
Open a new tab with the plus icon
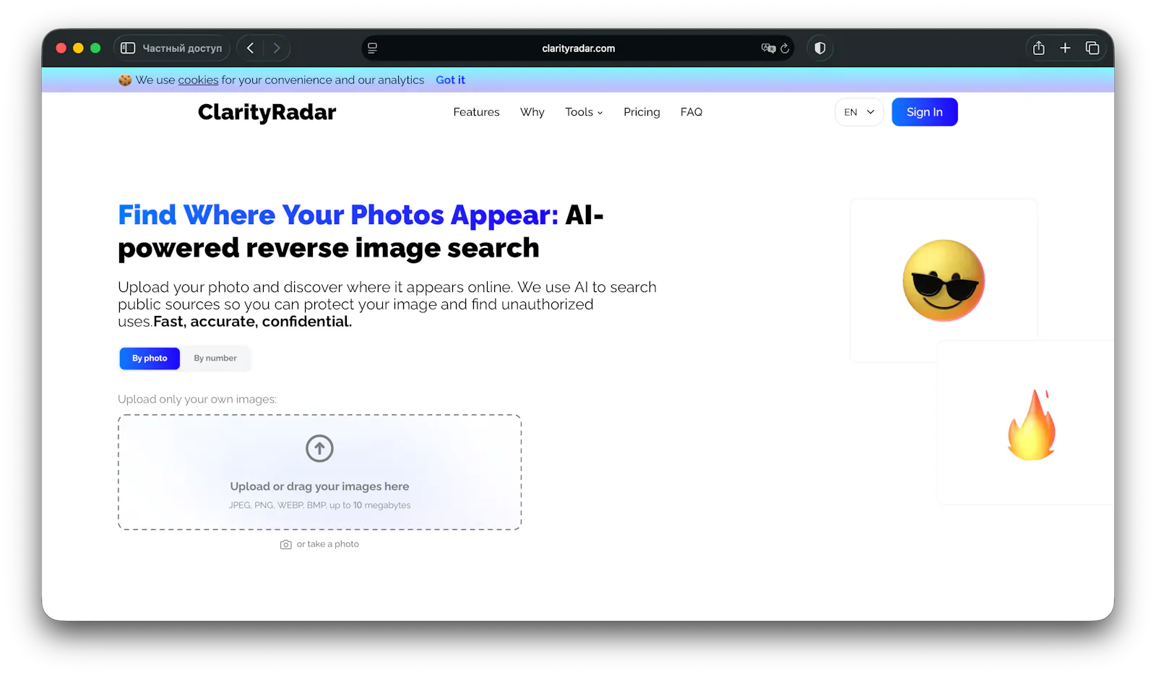click(x=1065, y=48)
